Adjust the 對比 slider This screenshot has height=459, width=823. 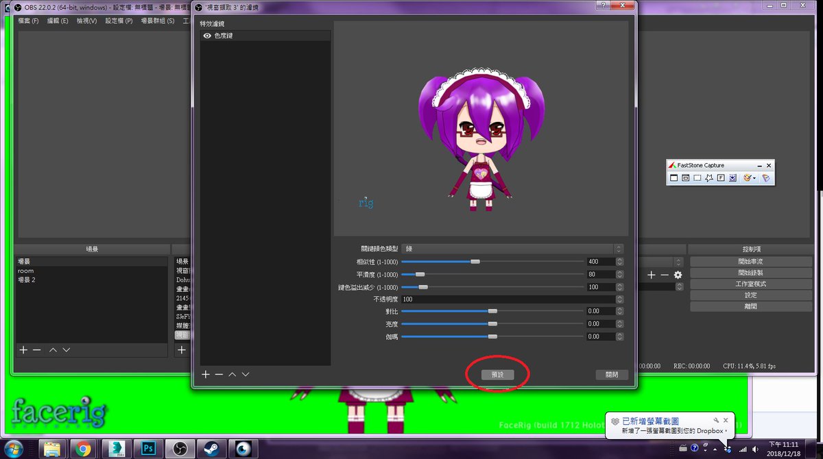[492, 311]
